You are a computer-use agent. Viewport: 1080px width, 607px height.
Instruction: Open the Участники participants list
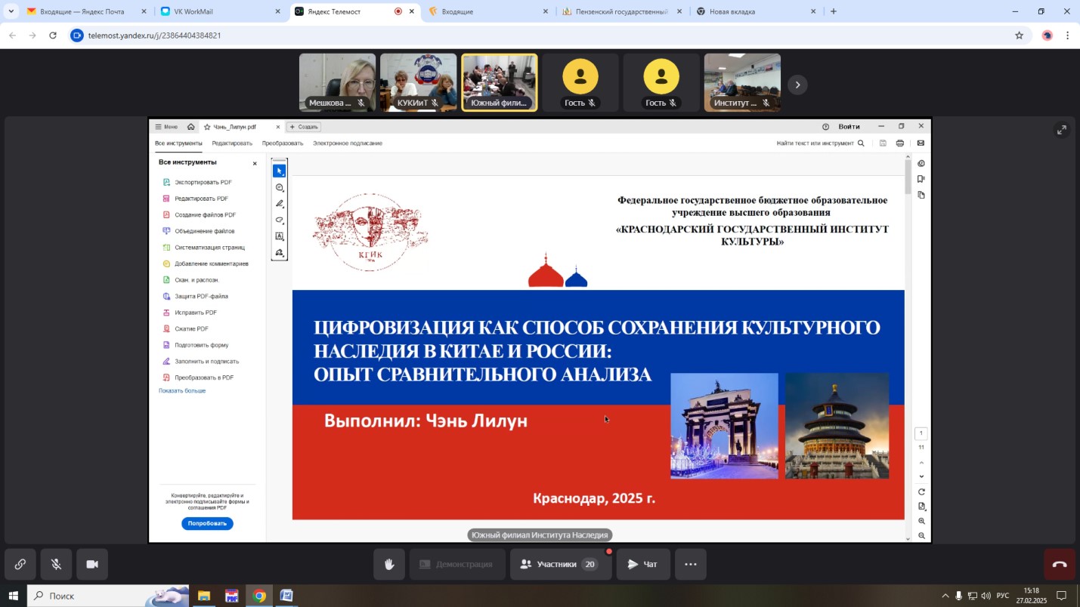(560, 565)
